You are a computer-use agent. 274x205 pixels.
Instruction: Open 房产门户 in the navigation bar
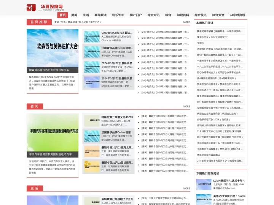tap(136, 15)
